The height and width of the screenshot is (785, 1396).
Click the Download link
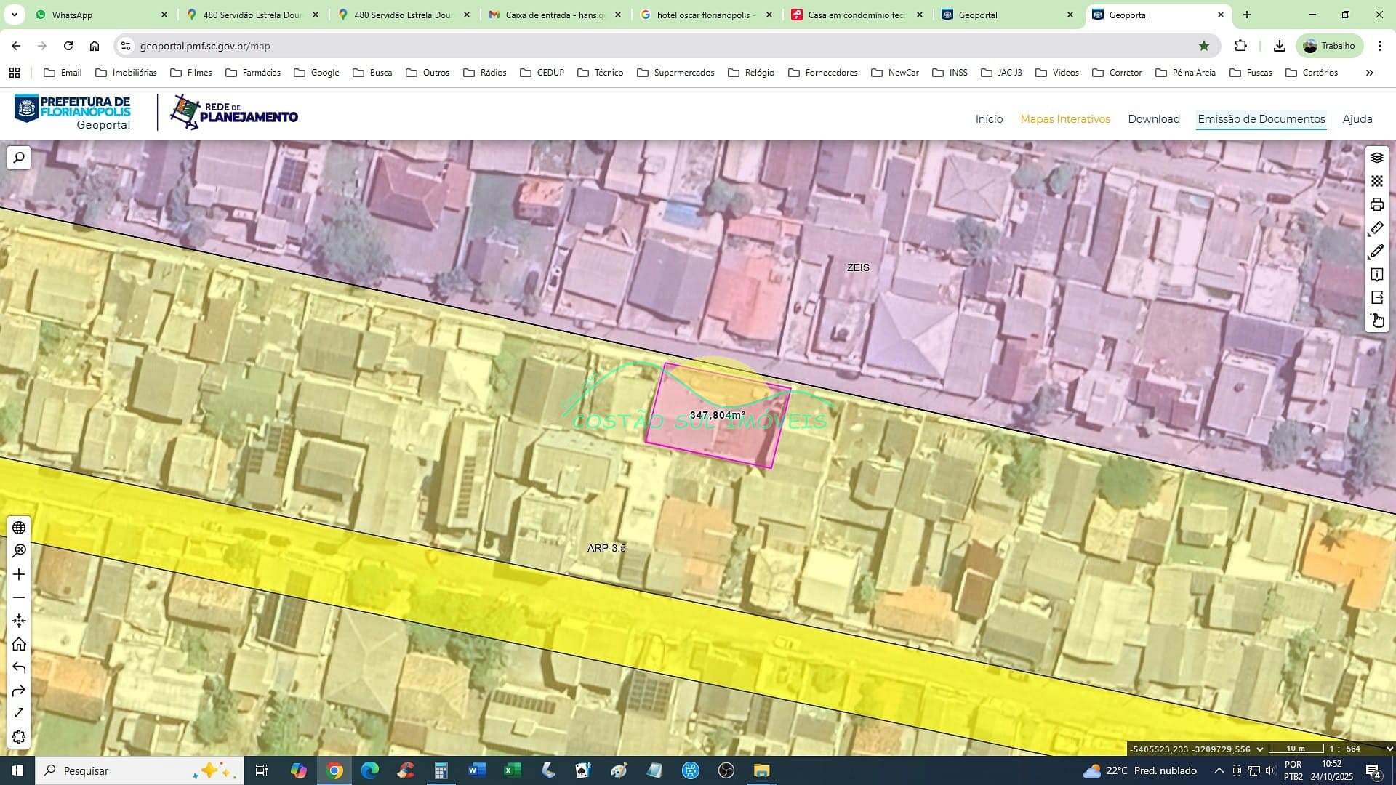click(x=1153, y=119)
